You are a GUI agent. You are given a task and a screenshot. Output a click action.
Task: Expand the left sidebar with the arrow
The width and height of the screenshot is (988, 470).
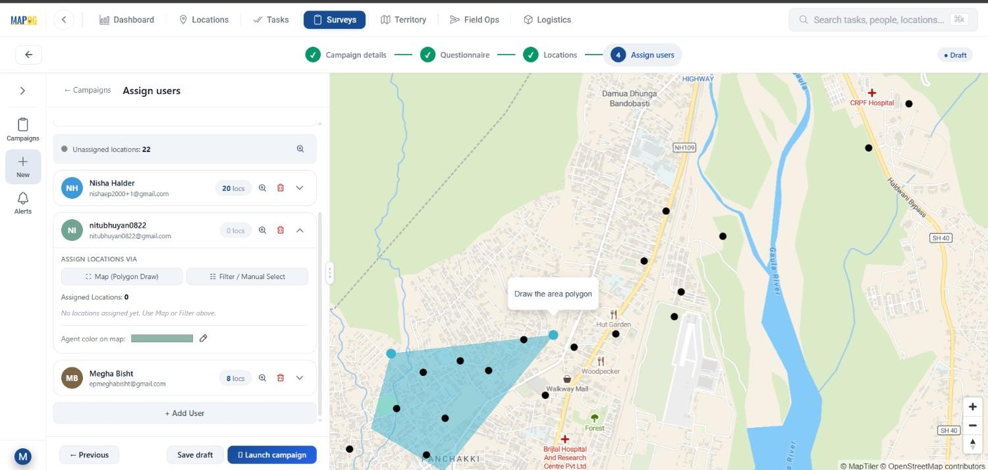[22, 91]
